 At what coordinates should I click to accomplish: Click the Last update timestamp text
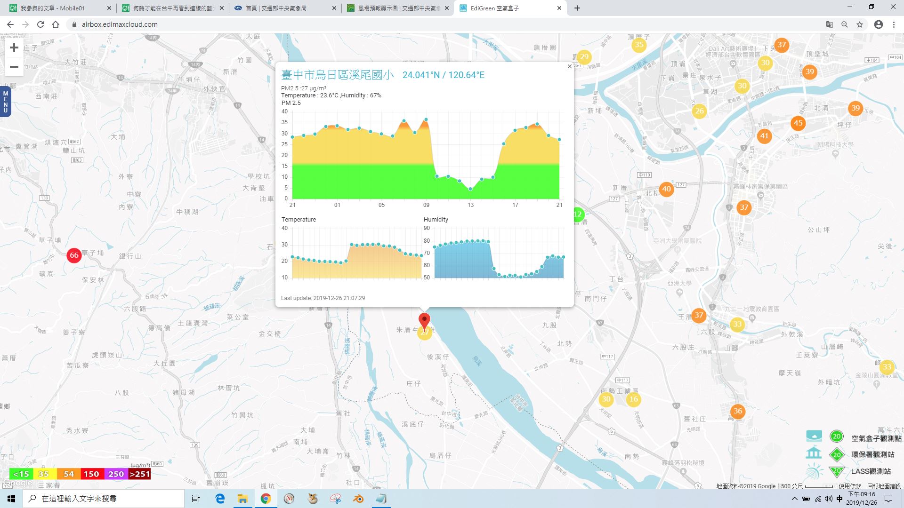(x=323, y=298)
